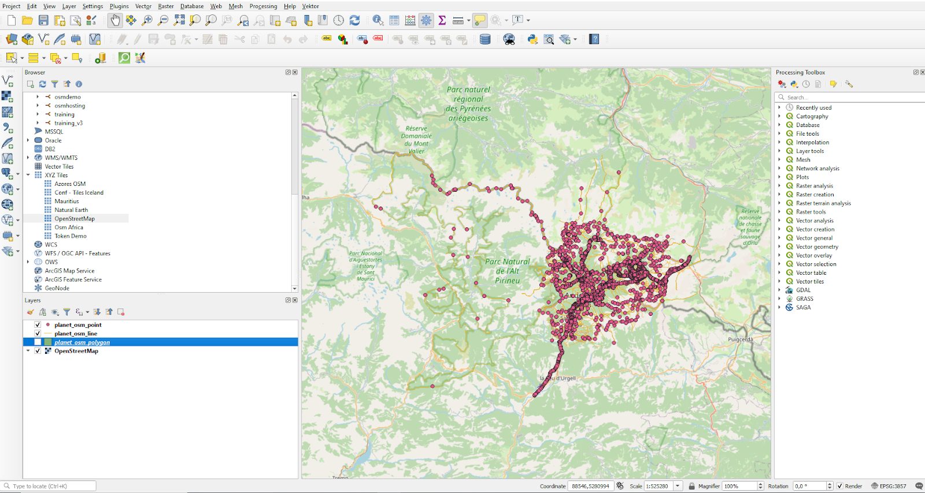
Task: Expand the Vector geometry toolbox group
Action: tap(779, 246)
